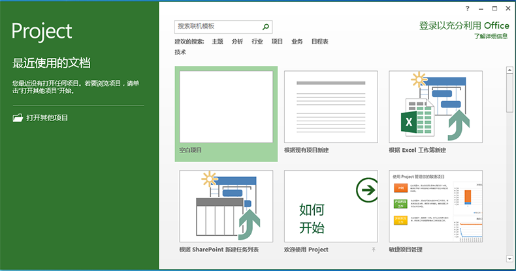Viewport: 516px width, 271px height.
Task: Click the pin icon beside 欢迎使用 Project
Action: [374, 250]
